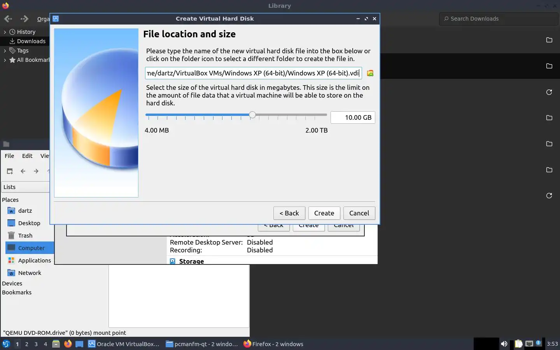The width and height of the screenshot is (560, 350).
Task: Click the pcmanfm-qt toolbar forward arrow
Action: click(36, 171)
